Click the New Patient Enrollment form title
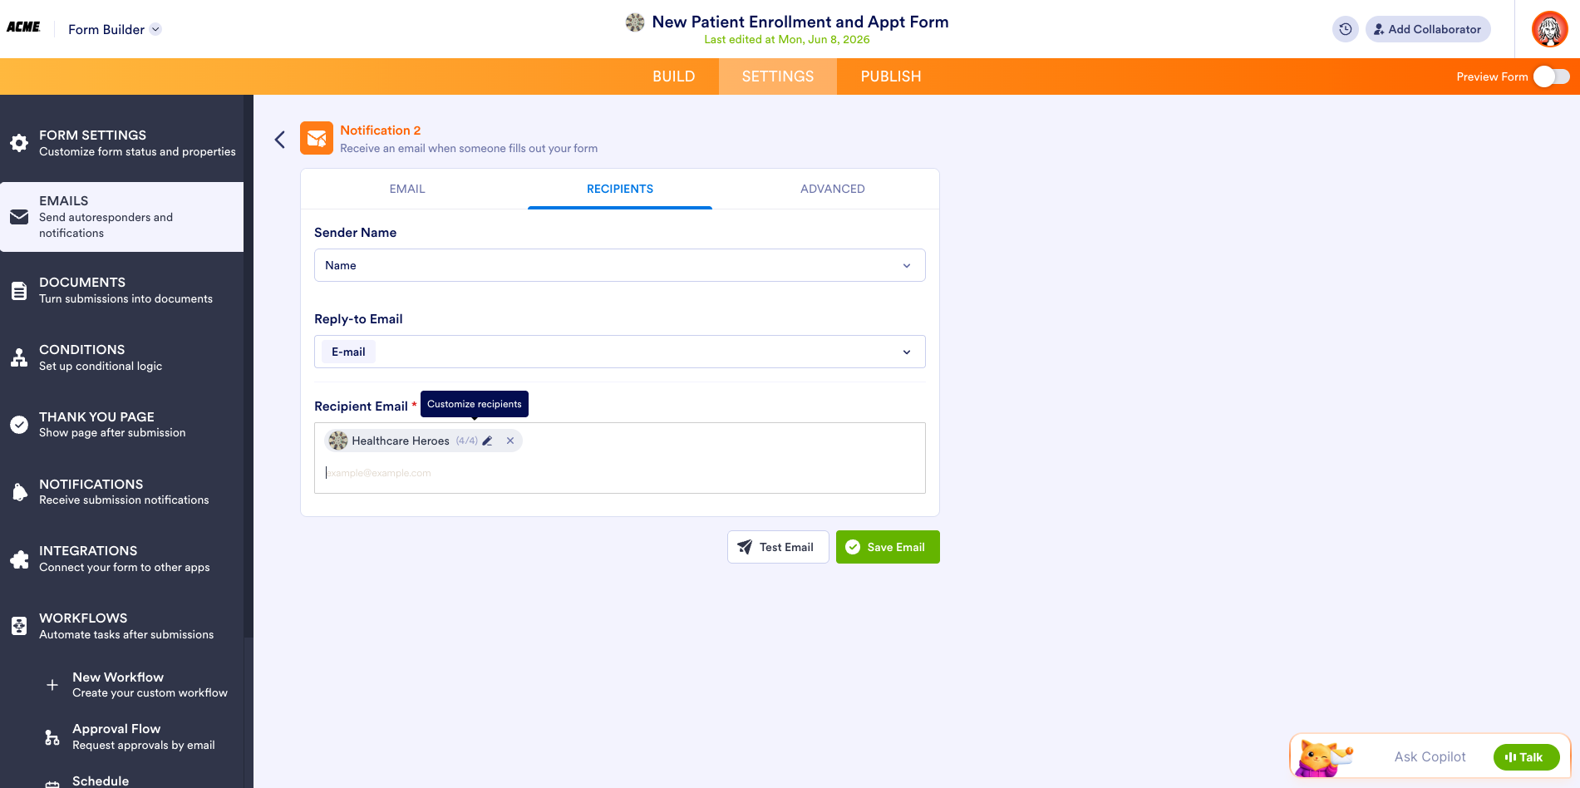 800,22
